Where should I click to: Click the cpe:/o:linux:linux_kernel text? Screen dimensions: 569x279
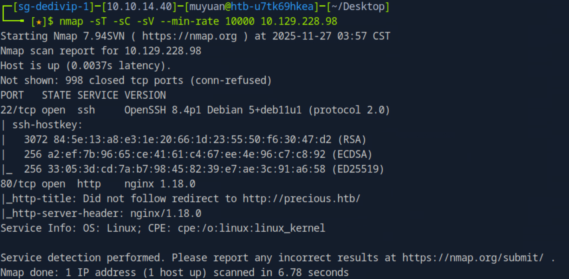click(251, 228)
